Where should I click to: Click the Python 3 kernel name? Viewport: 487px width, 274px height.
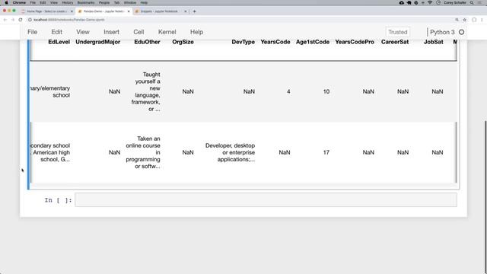pyautogui.click(x=442, y=32)
